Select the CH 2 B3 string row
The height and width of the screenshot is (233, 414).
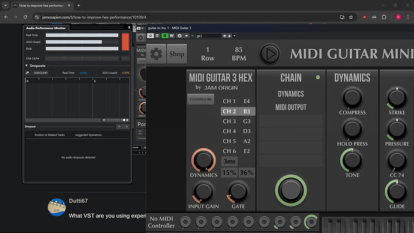[x=238, y=111]
